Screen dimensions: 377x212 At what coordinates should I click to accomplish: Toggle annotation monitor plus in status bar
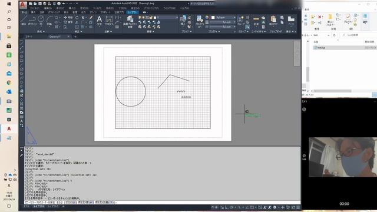click(x=283, y=207)
